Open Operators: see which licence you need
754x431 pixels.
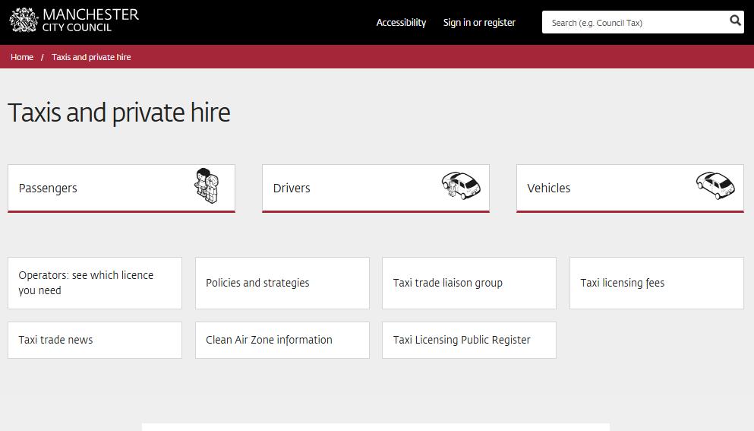click(95, 284)
